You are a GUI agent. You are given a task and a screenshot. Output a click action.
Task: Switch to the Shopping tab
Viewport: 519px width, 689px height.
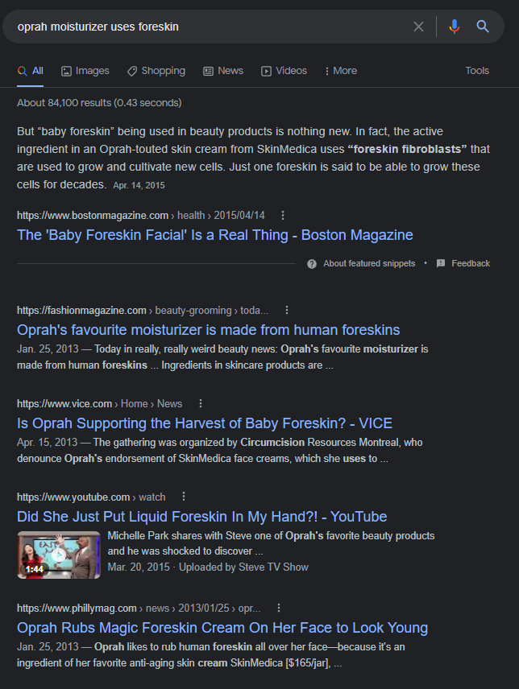pyautogui.click(x=156, y=71)
